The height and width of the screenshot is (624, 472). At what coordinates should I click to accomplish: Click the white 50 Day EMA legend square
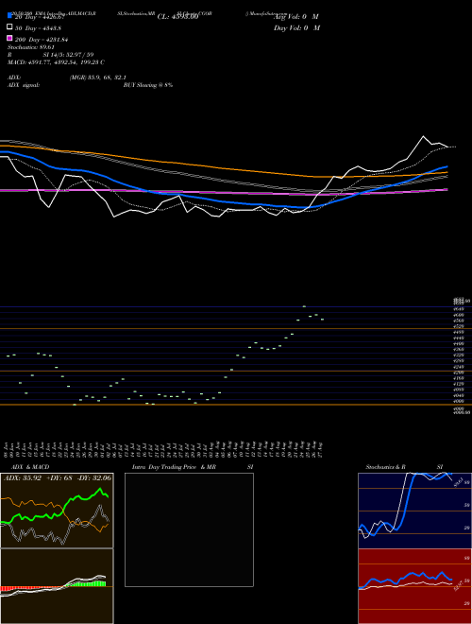point(9,26)
